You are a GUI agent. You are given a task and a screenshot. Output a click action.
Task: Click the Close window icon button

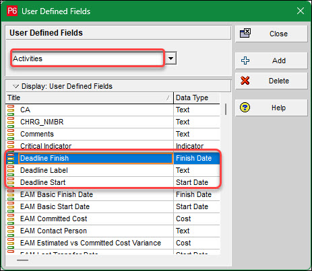tap(301, 11)
